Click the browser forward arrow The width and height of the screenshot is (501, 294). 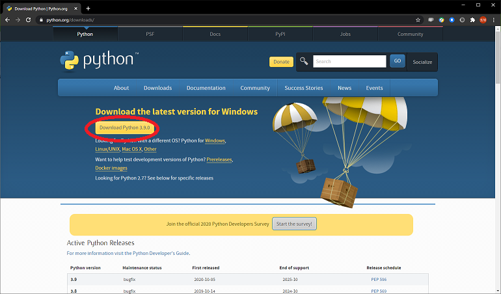coord(18,20)
